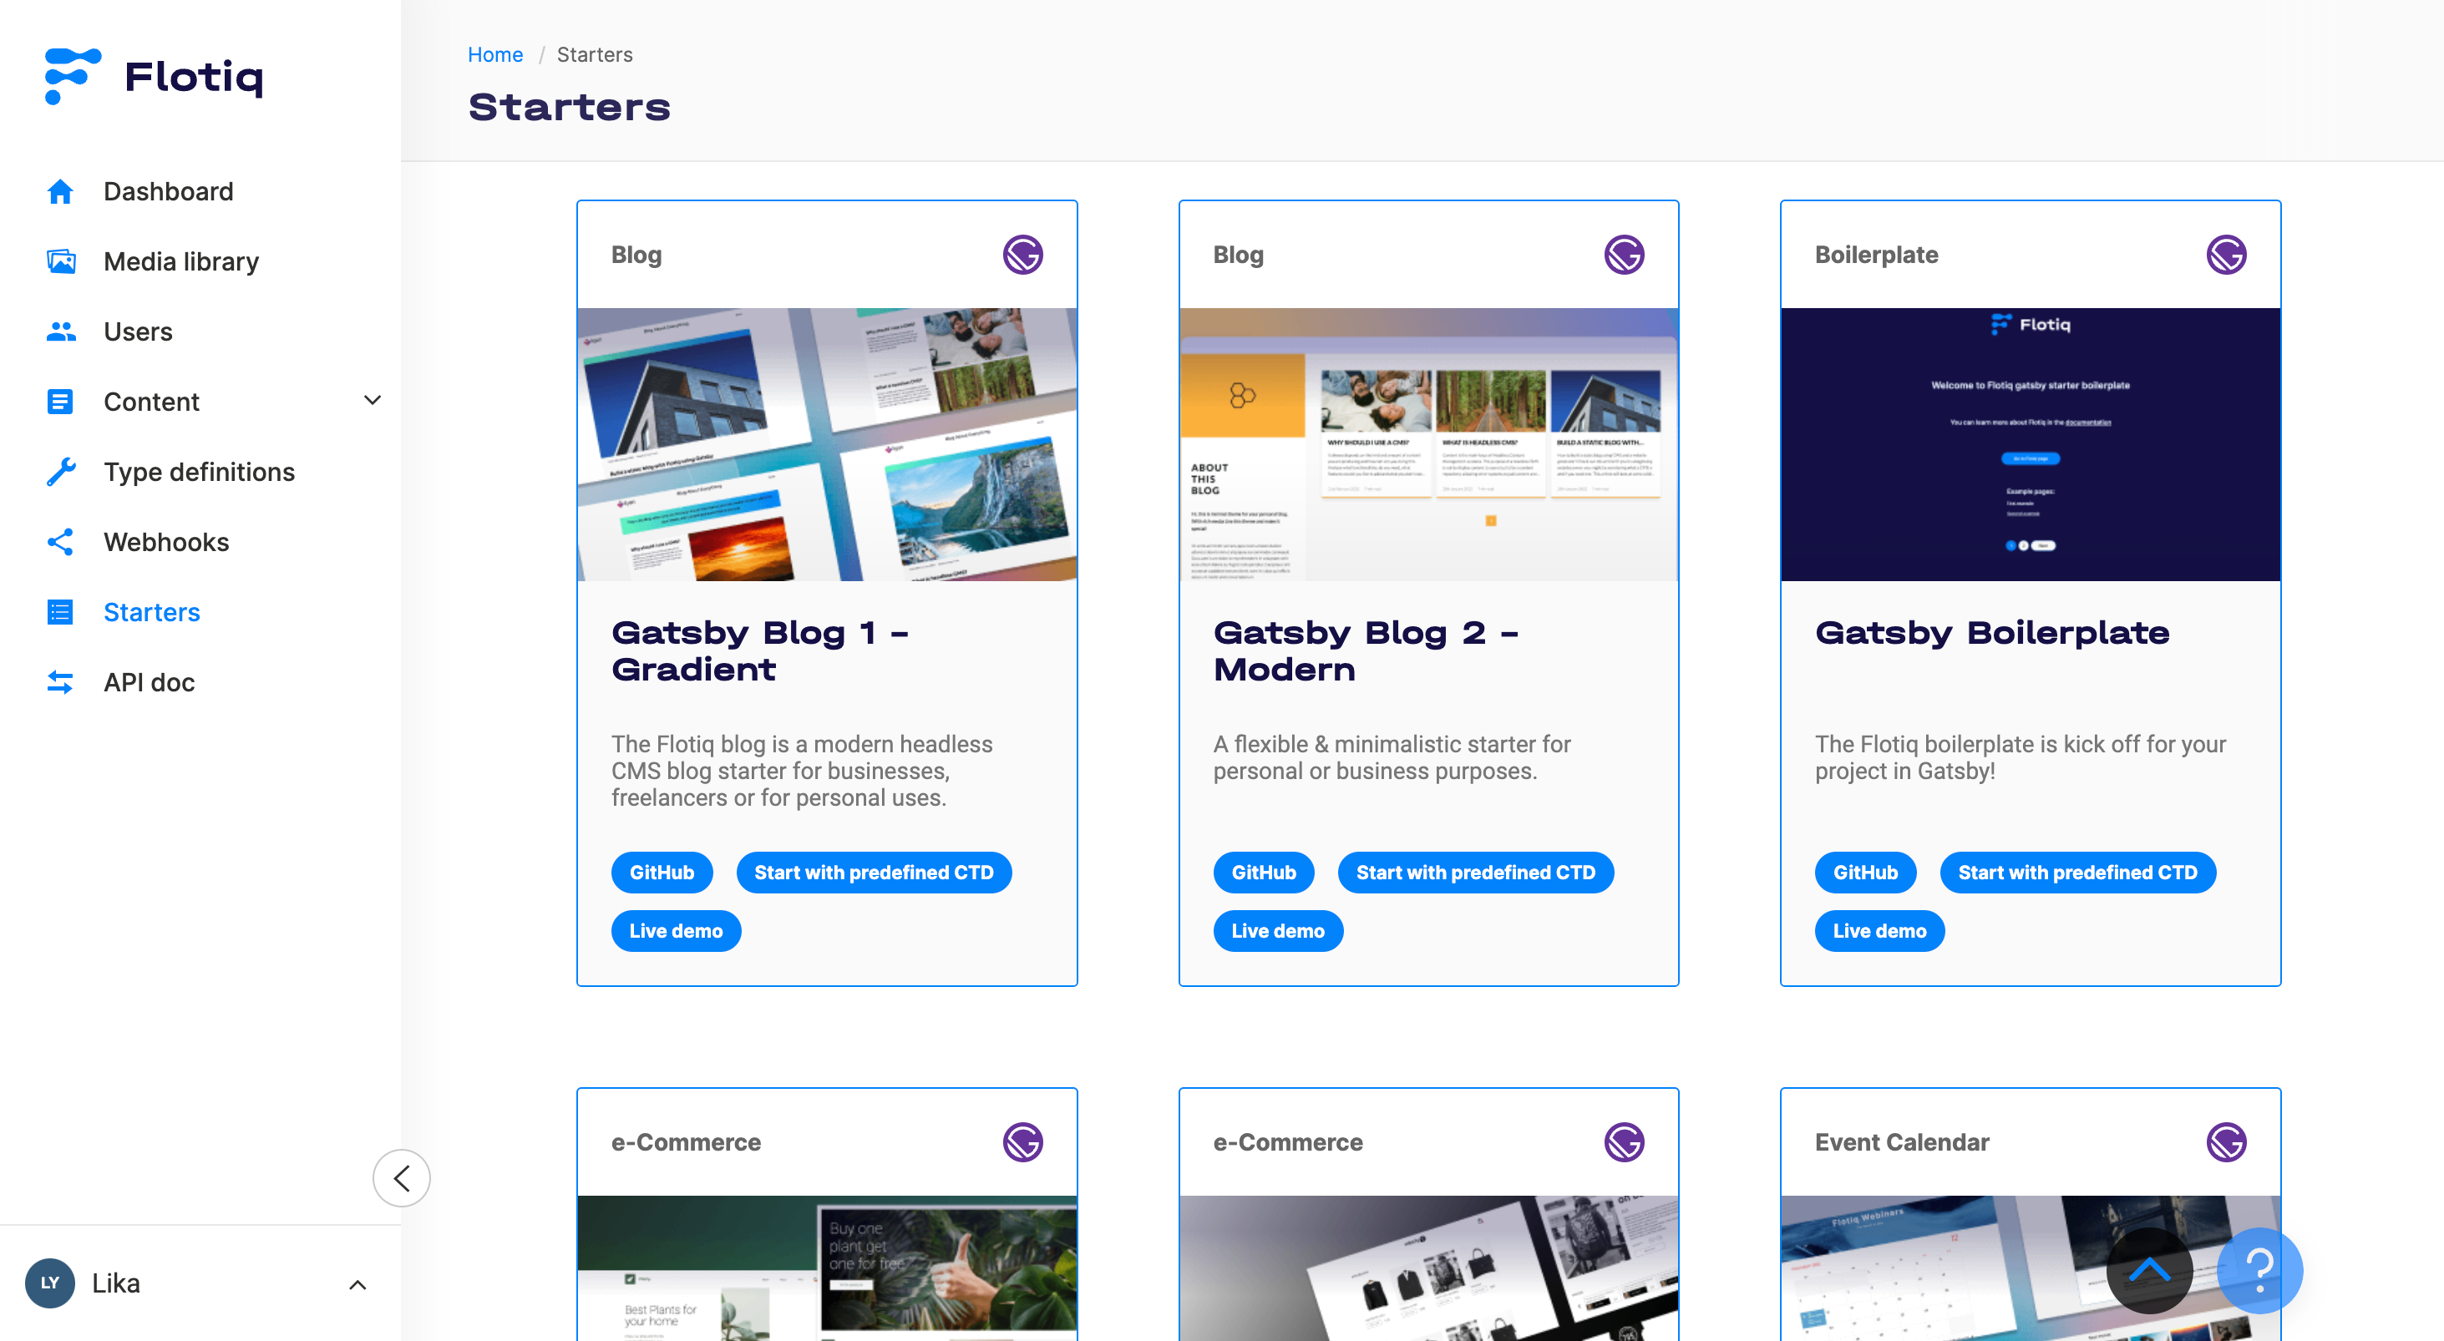Click the Gatsby Blog 2 – Modern title

[1367, 650]
